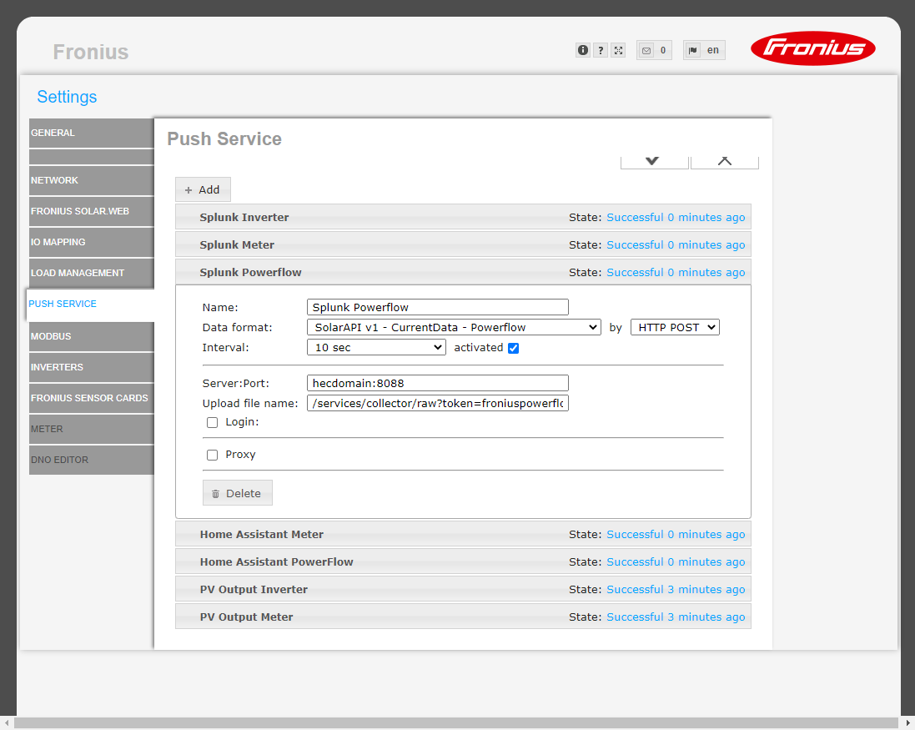Viewport: 915px width, 730px height.
Task: Click Home Assistant PowerFlow state link
Action: [676, 561]
